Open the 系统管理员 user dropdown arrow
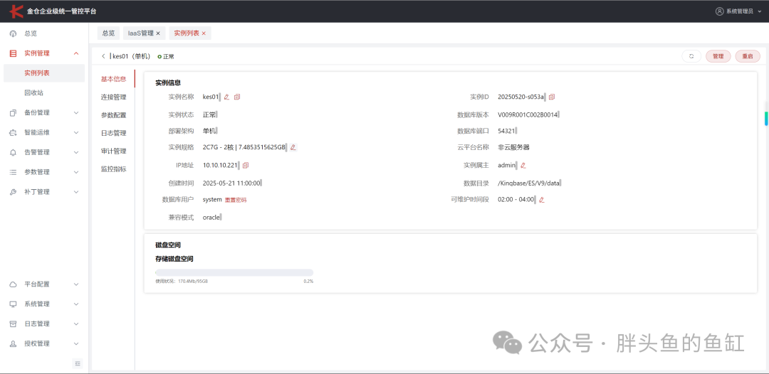The height and width of the screenshot is (374, 769). (760, 11)
